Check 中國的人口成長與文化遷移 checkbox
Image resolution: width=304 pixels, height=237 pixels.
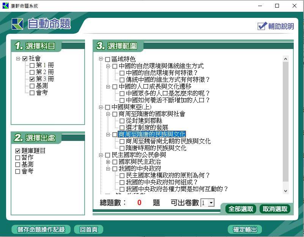pyautogui.click(x=115, y=87)
